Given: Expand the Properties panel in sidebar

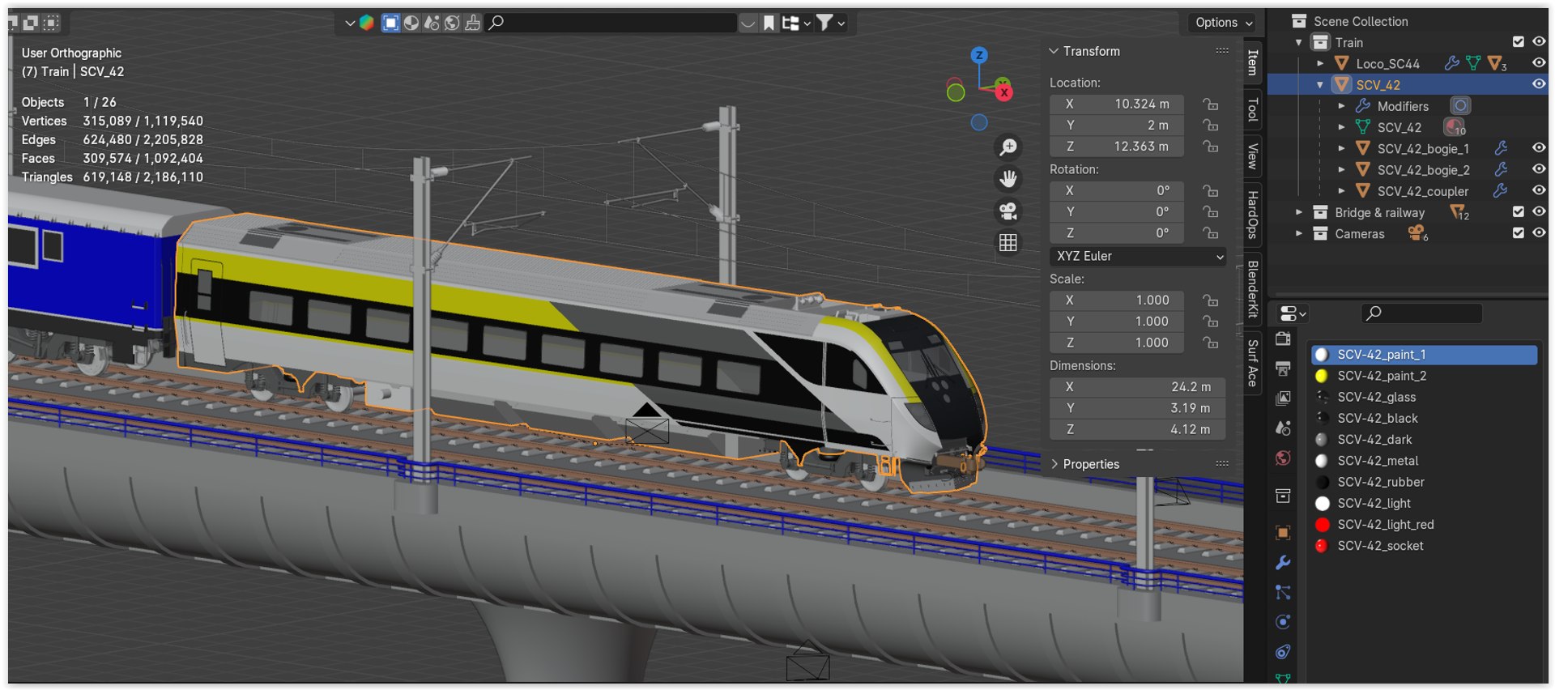Looking at the screenshot, I should coord(1054,464).
